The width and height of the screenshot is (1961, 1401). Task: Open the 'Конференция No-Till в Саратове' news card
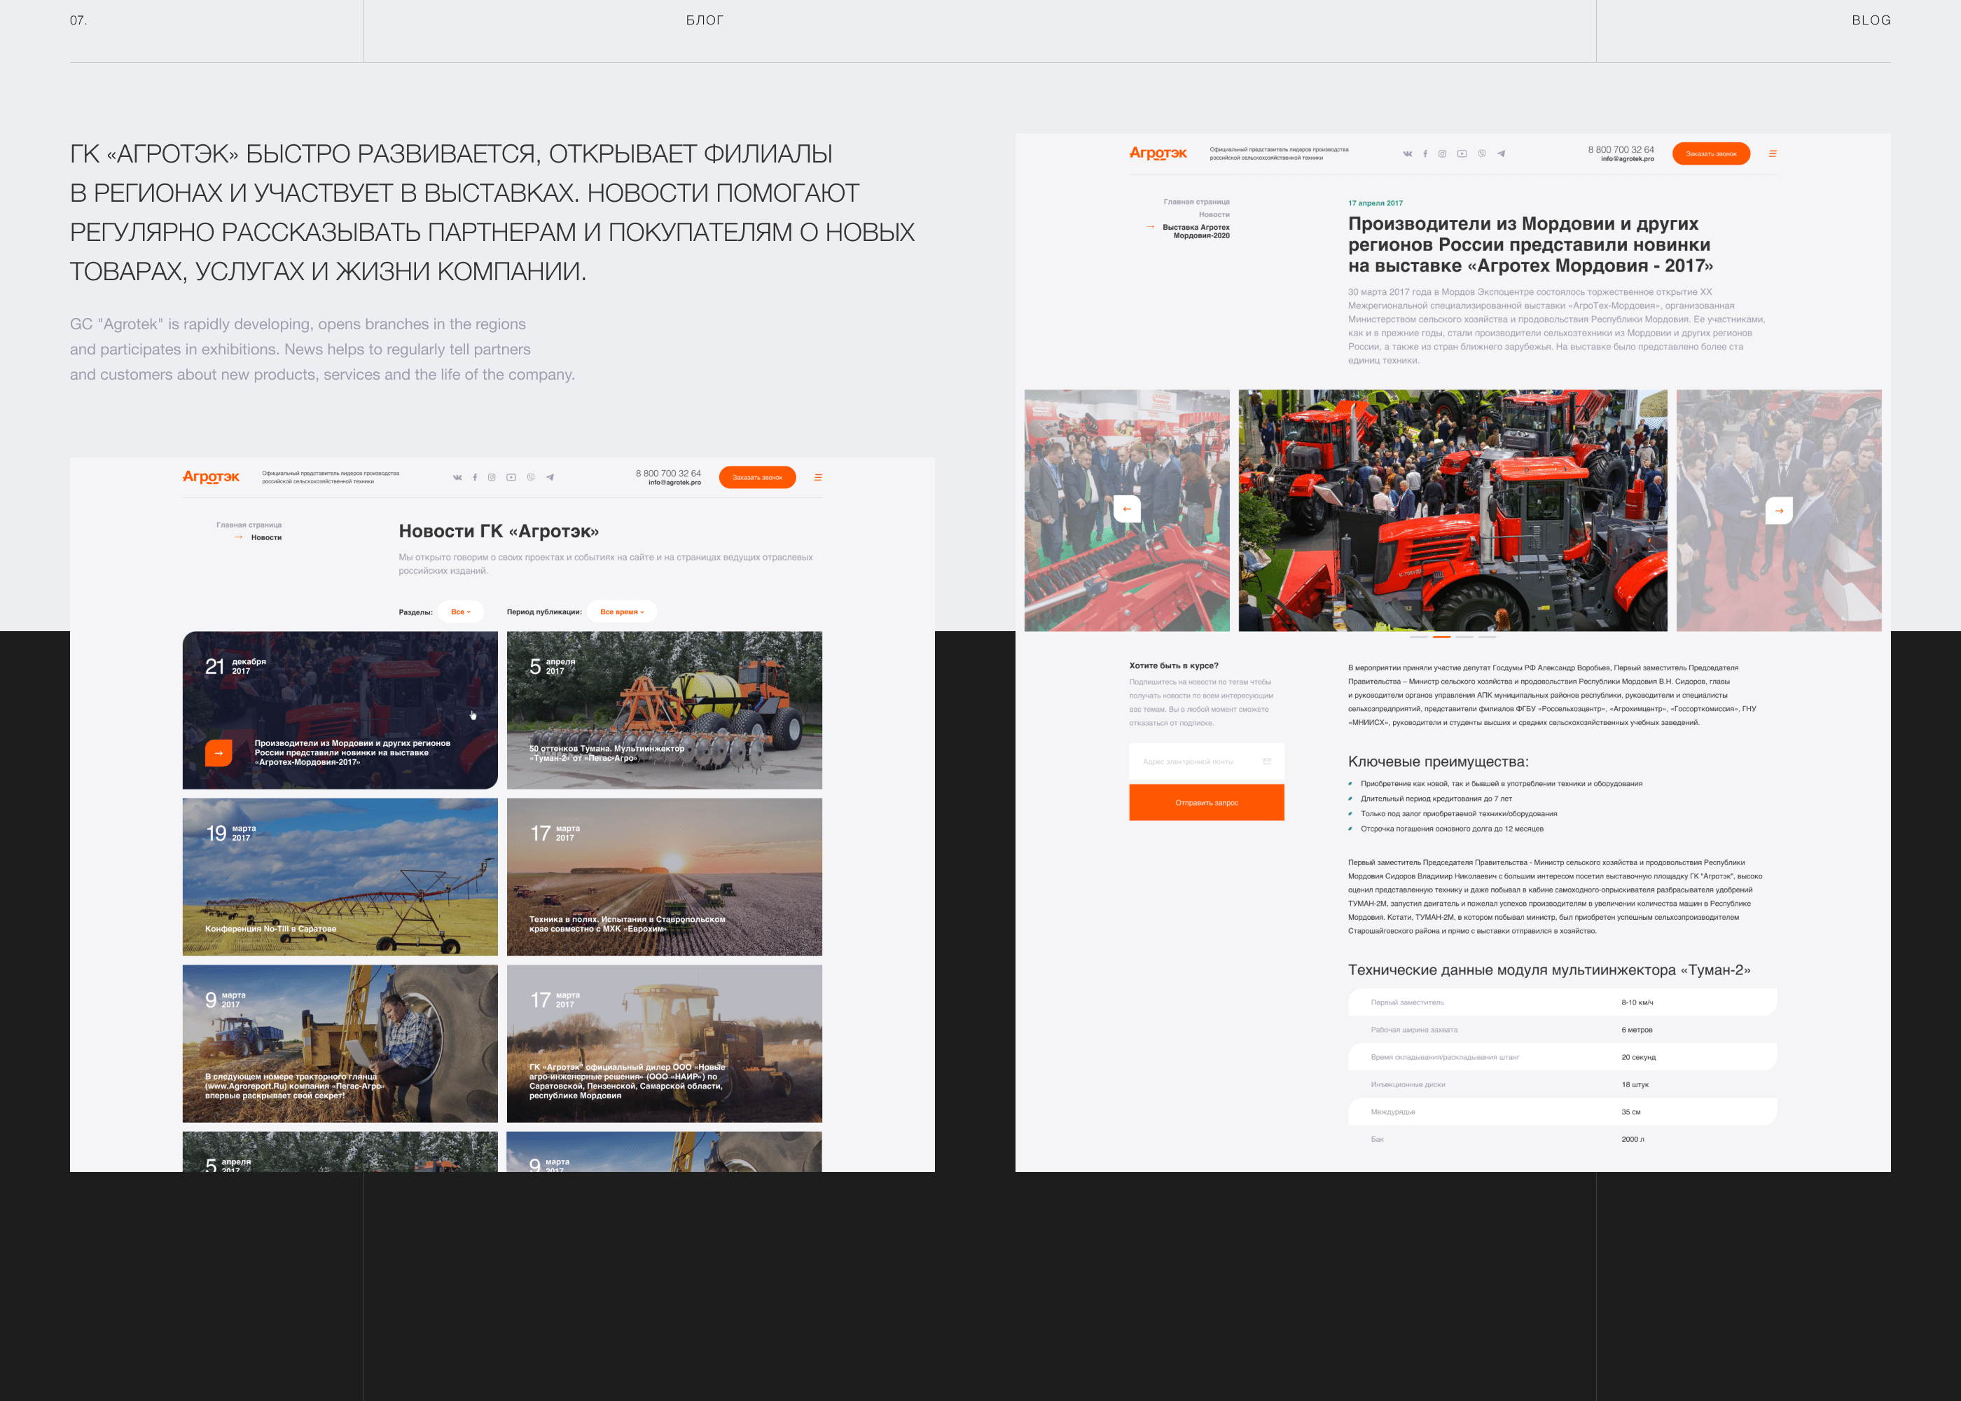click(x=340, y=876)
